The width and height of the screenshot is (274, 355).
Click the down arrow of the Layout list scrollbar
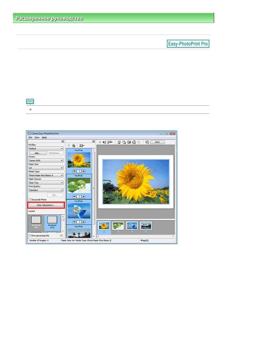coord(63,231)
